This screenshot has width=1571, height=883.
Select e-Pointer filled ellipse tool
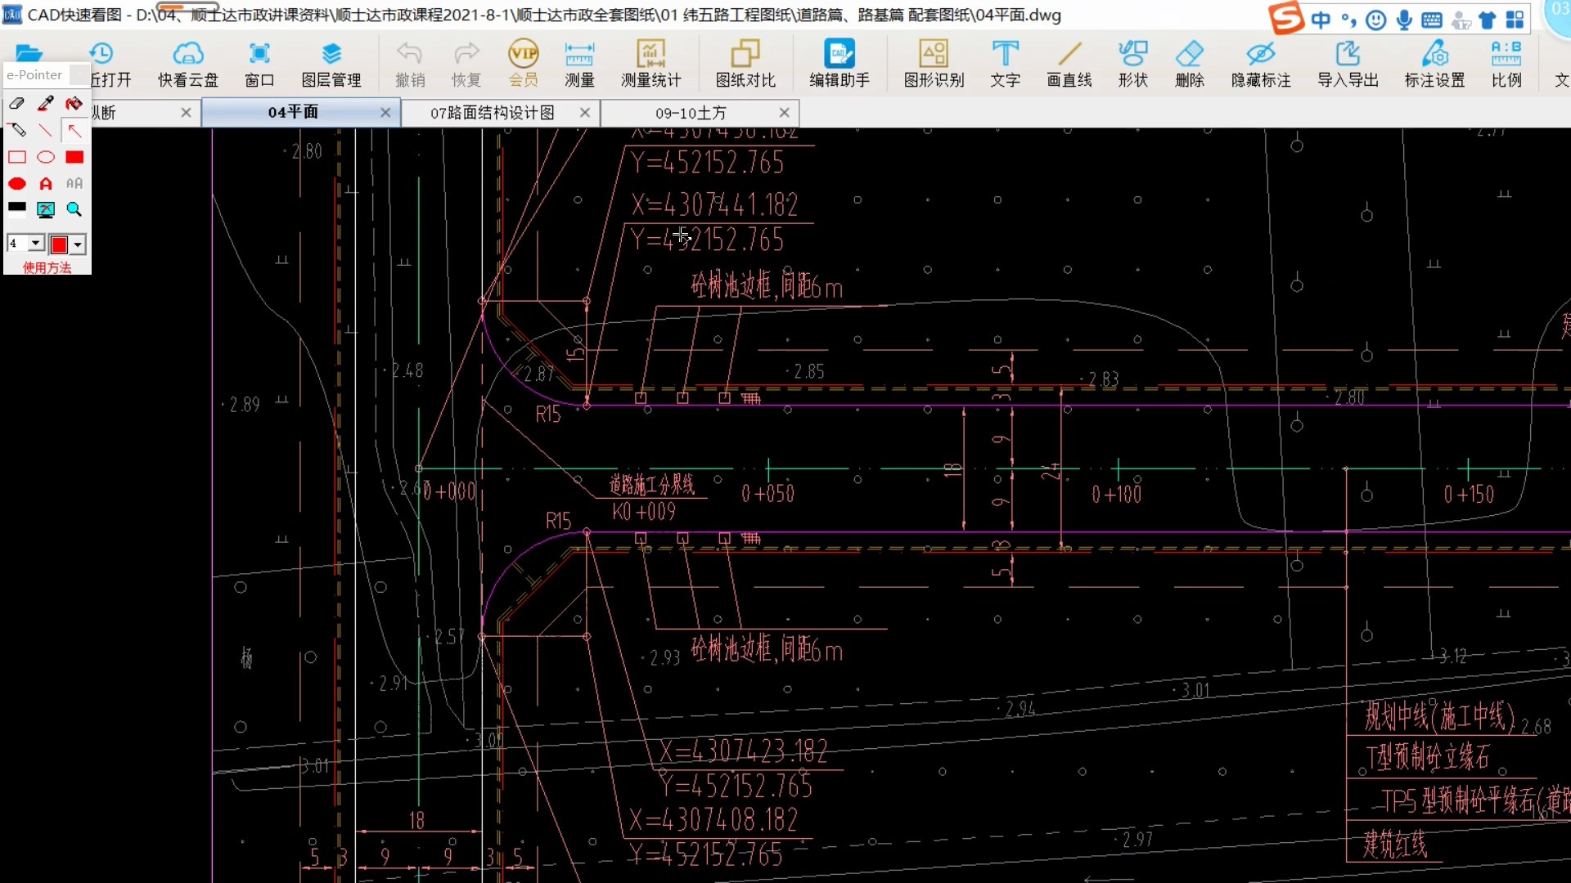pos(17,183)
